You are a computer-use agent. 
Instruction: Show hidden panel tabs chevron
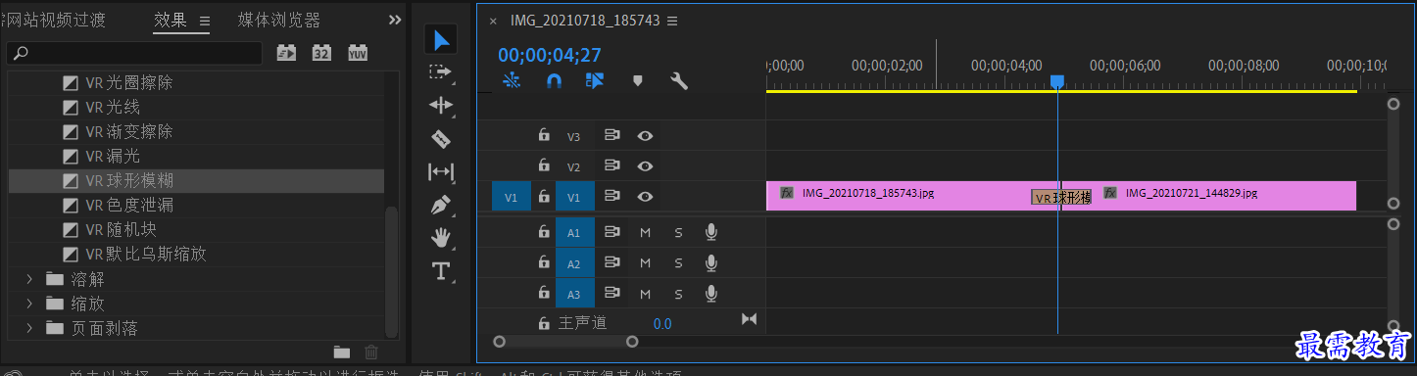[395, 20]
